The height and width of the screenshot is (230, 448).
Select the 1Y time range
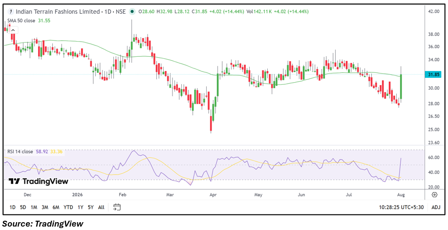pos(81,207)
